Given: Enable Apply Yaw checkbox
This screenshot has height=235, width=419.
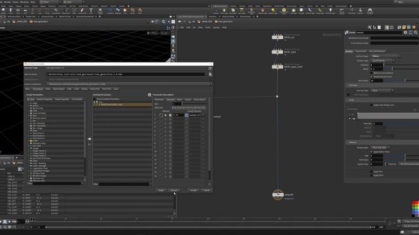Looking at the screenshot, I should [371, 172].
